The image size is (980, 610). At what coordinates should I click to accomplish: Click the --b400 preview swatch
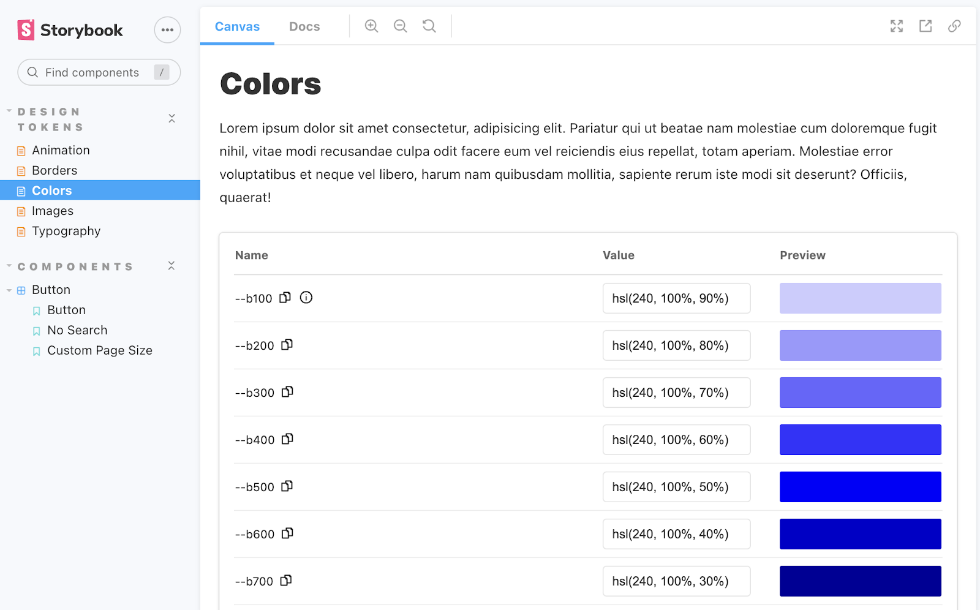click(860, 440)
